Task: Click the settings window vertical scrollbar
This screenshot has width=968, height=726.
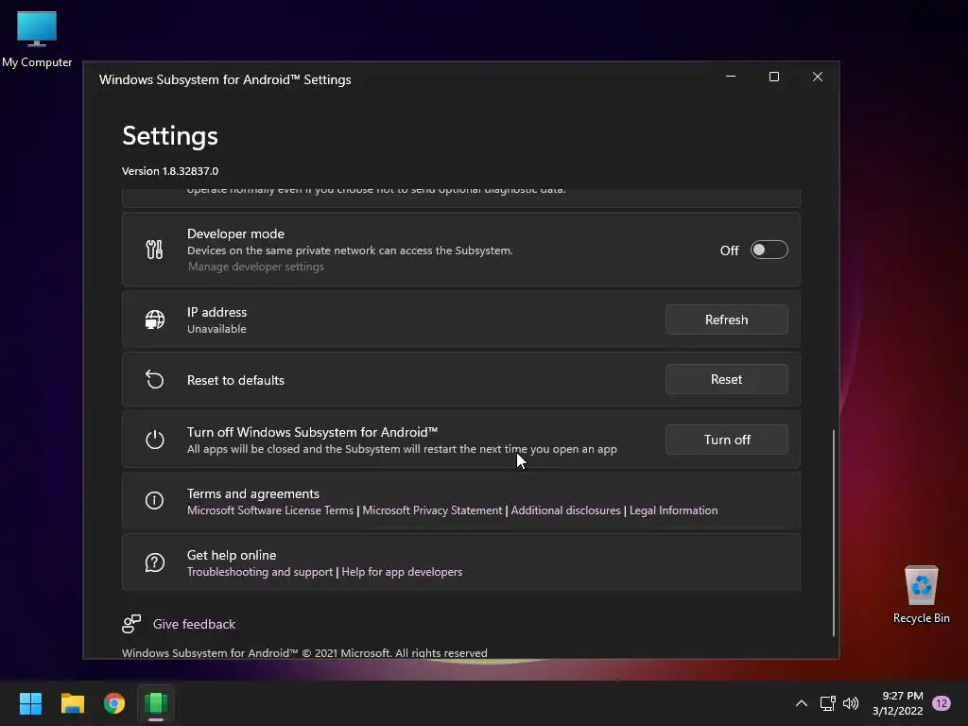Action: [834, 533]
